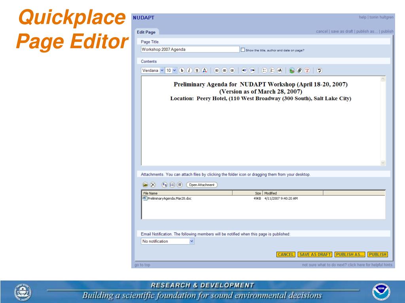
Task: Click the NUDAPT place title
Action: coord(144,18)
